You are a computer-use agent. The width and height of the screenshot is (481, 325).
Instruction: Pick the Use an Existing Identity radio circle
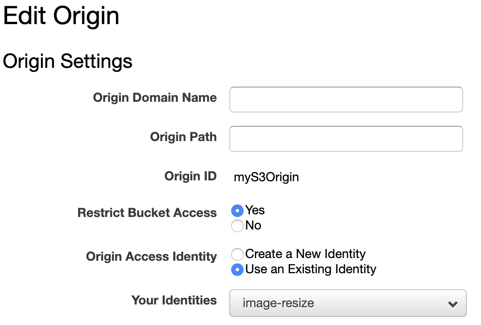point(237,270)
